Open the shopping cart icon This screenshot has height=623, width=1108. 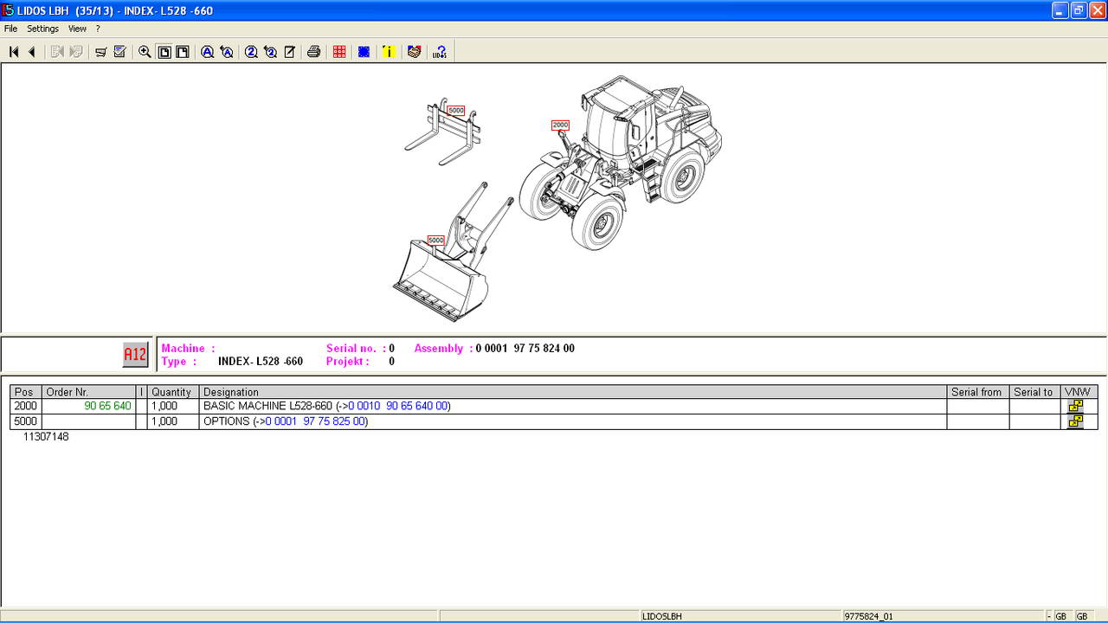point(100,52)
